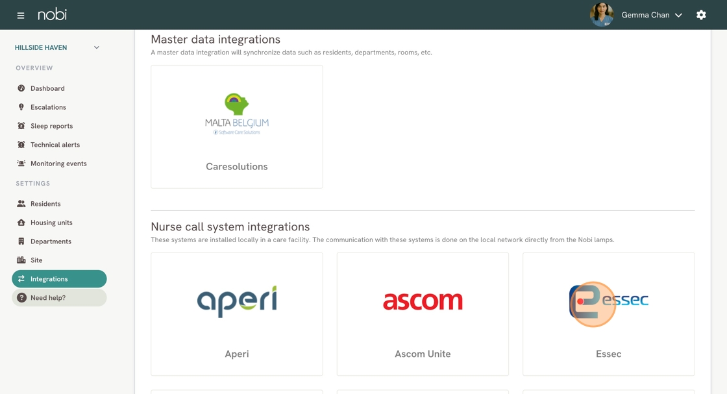The width and height of the screenshot is (727, 394).
Task: Click the Monitoring events icon
Action: 21,164
